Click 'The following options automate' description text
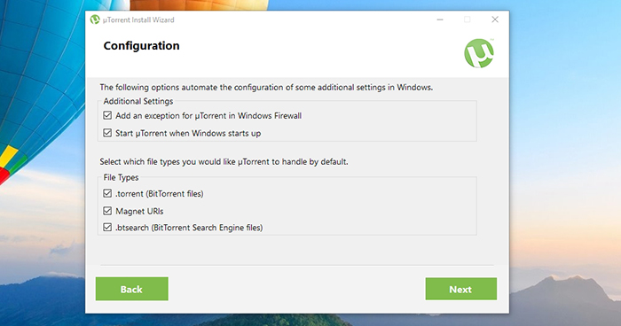Image resolution: width=621 pixels, height=326 pixels. (x=266, y=88)
